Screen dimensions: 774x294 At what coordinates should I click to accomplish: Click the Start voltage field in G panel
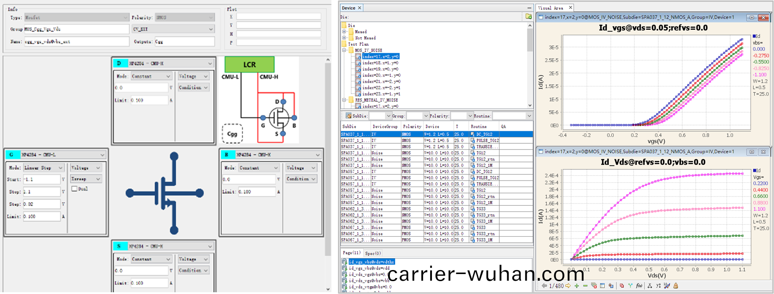tap(41, 180)
